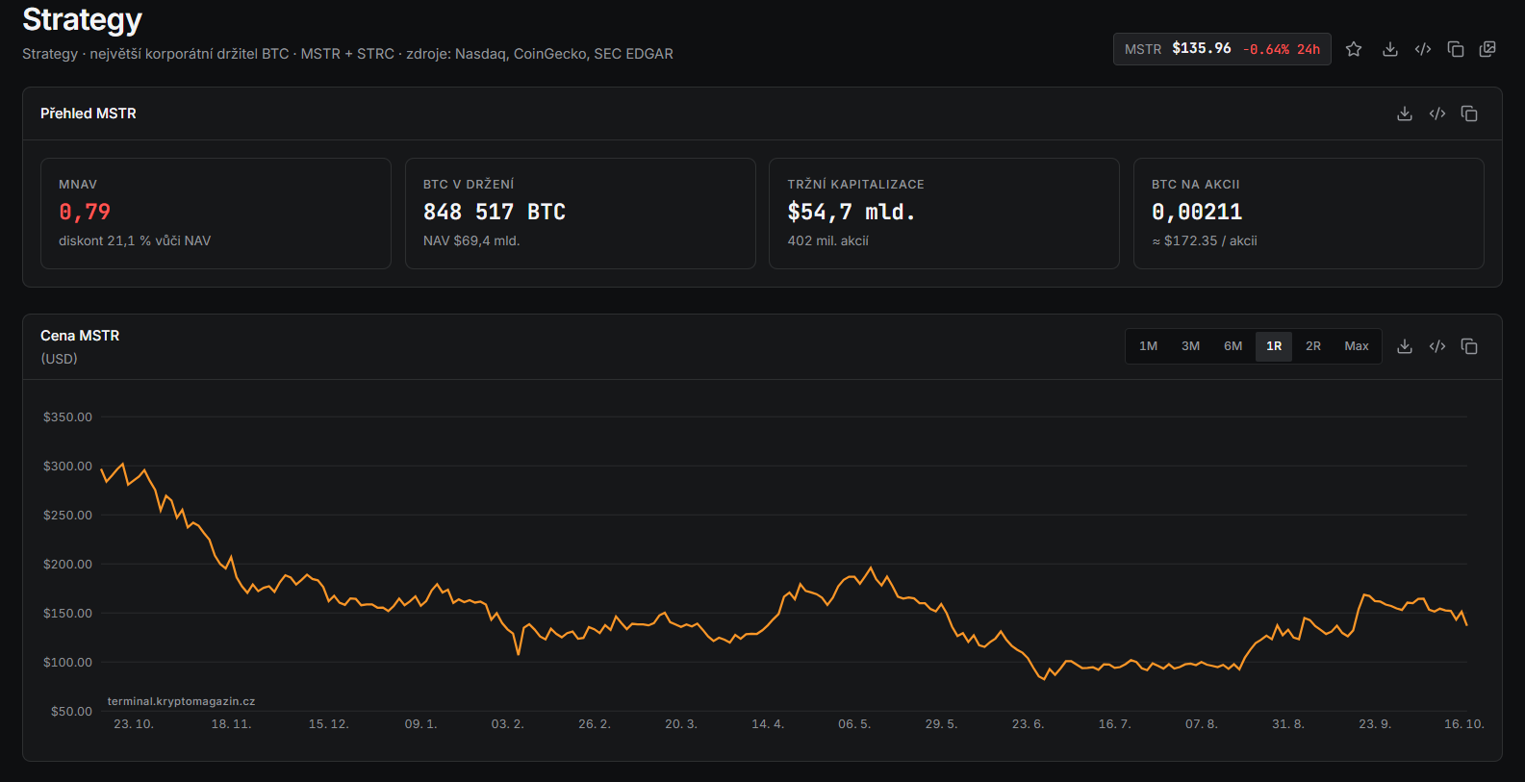
Task: Download the Strategy page using top header icon
Action: click(1390, 49)
